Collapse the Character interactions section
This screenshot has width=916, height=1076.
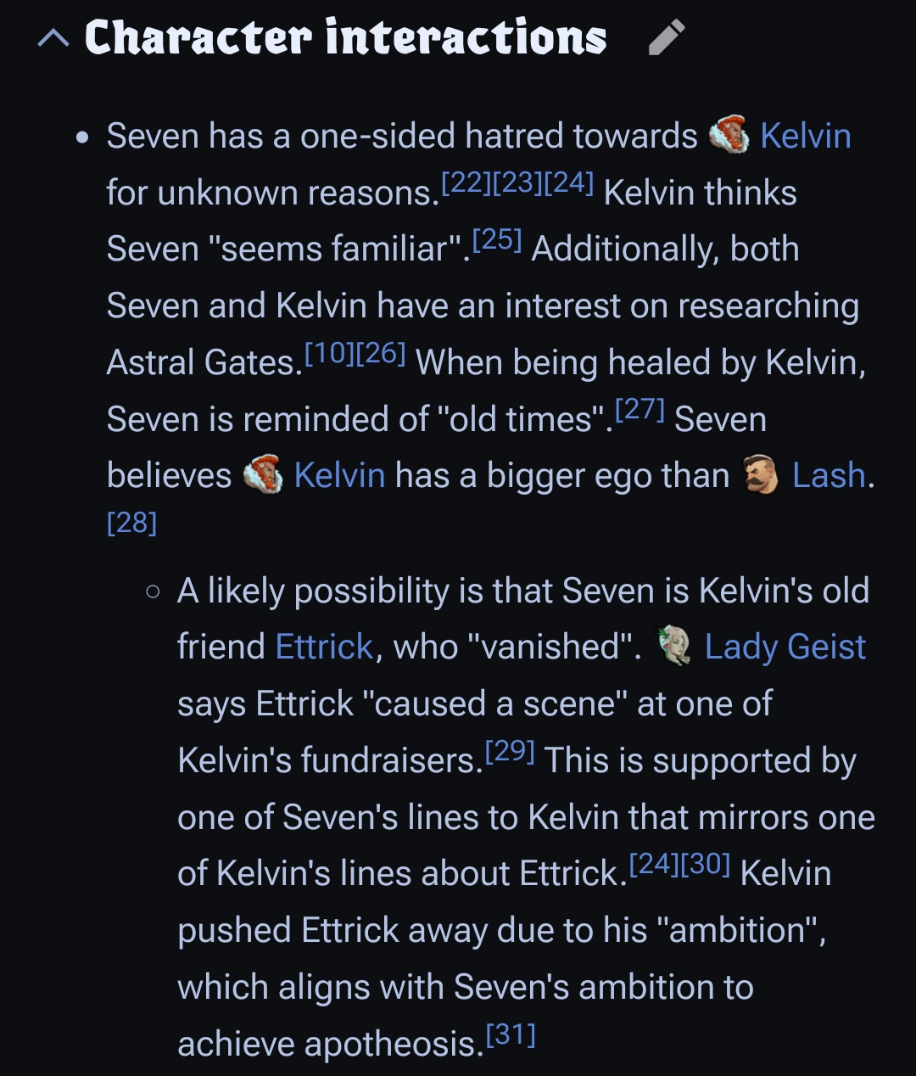[x=53, y=38]
